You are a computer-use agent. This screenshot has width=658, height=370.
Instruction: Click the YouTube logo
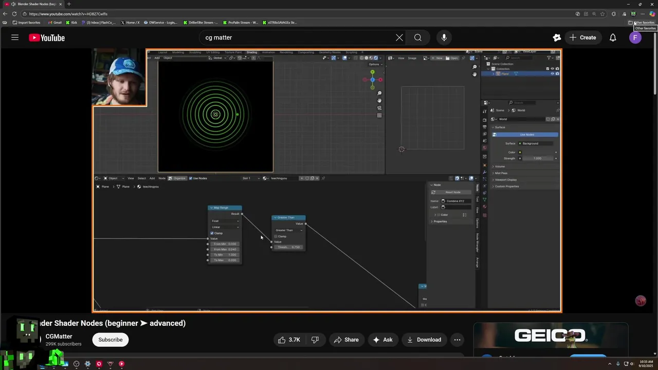coord(47,38)
